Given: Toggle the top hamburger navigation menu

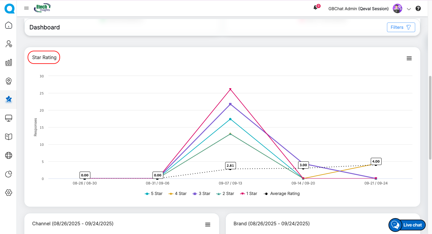Looking at the screenshot, I should [26, 8].
